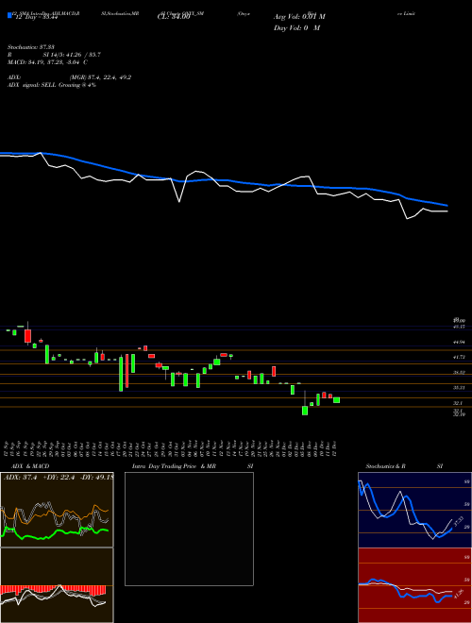
Task: Click the "Intra Day Trading Price & MR" title
Action: click(174, 466)
